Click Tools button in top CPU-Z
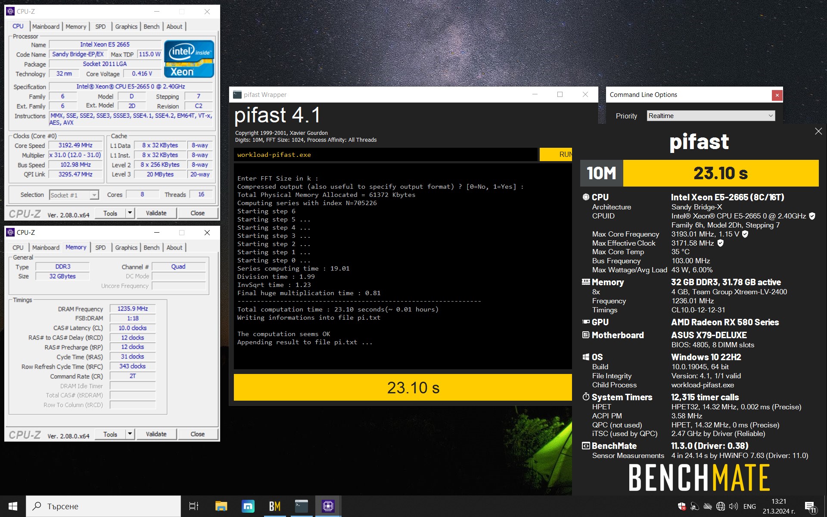This screenshot has height=517, width=827. click(x=110, y=213)
